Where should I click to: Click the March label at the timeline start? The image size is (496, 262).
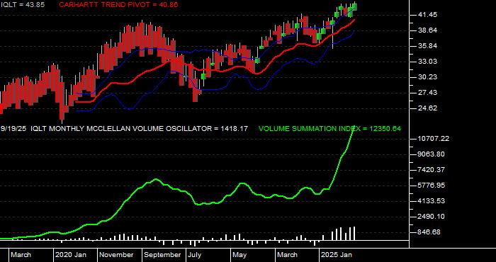point(21,255)
